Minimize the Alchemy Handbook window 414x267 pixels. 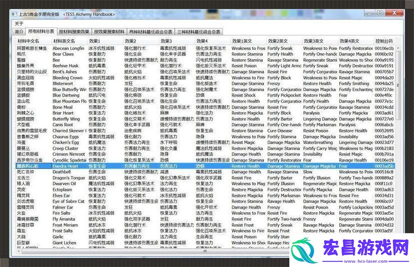[370, 13]
